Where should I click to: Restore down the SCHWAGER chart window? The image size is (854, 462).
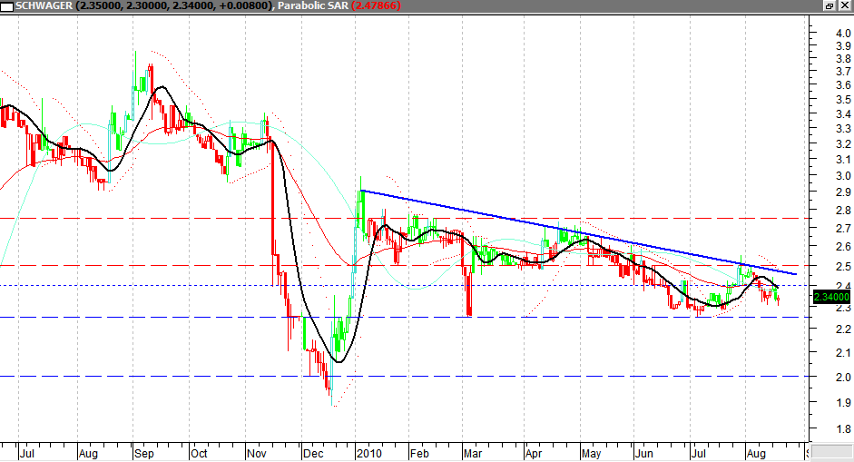point(829,5)
